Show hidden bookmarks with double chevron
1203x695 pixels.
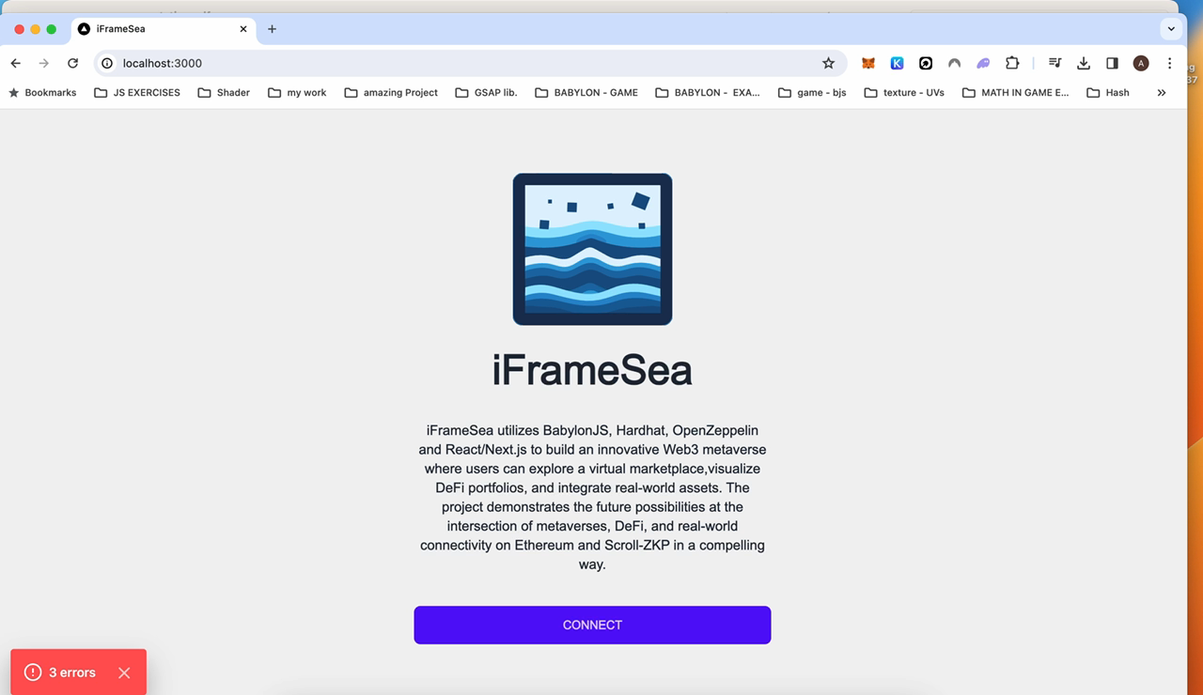(x=1162, y=92)
